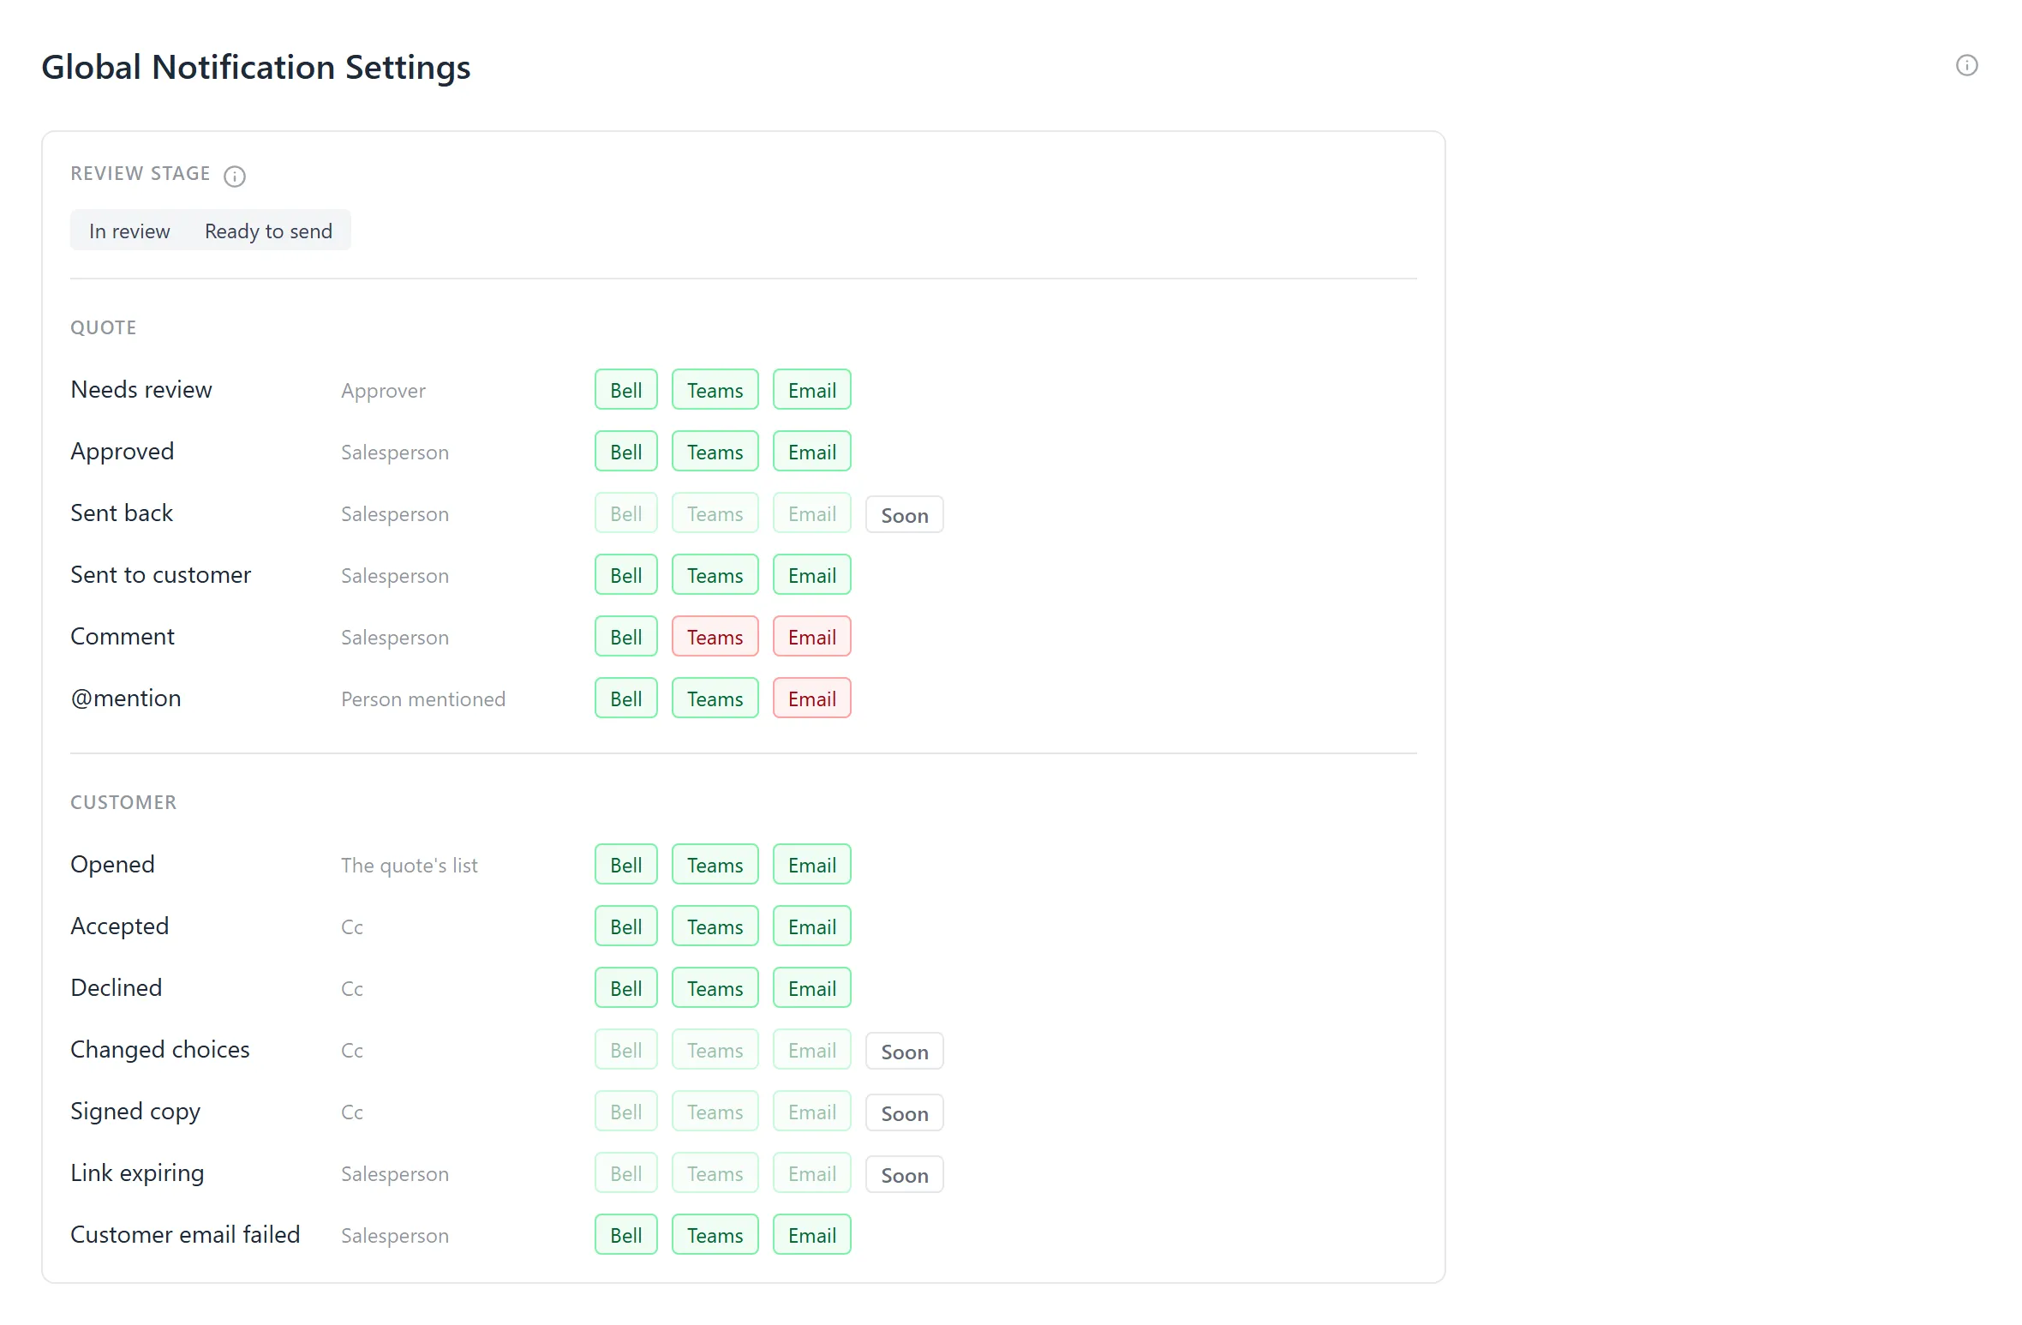Click the faded Teams in Sent back row
Image resolution: width=2022 pixels, height=1325 pixels.
(715, 513)
